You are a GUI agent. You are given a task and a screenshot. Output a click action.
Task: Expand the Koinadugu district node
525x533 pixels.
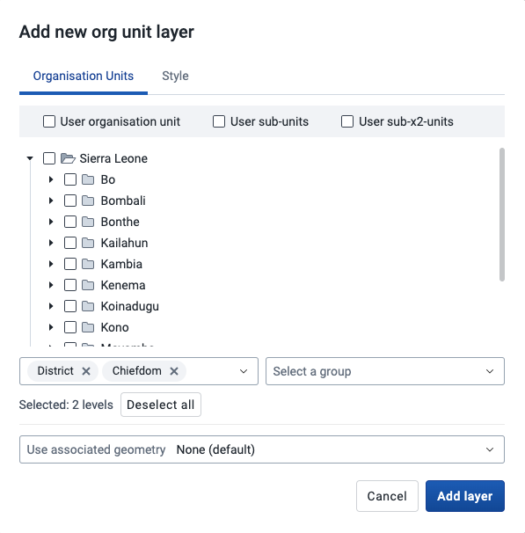coord(51,306)
